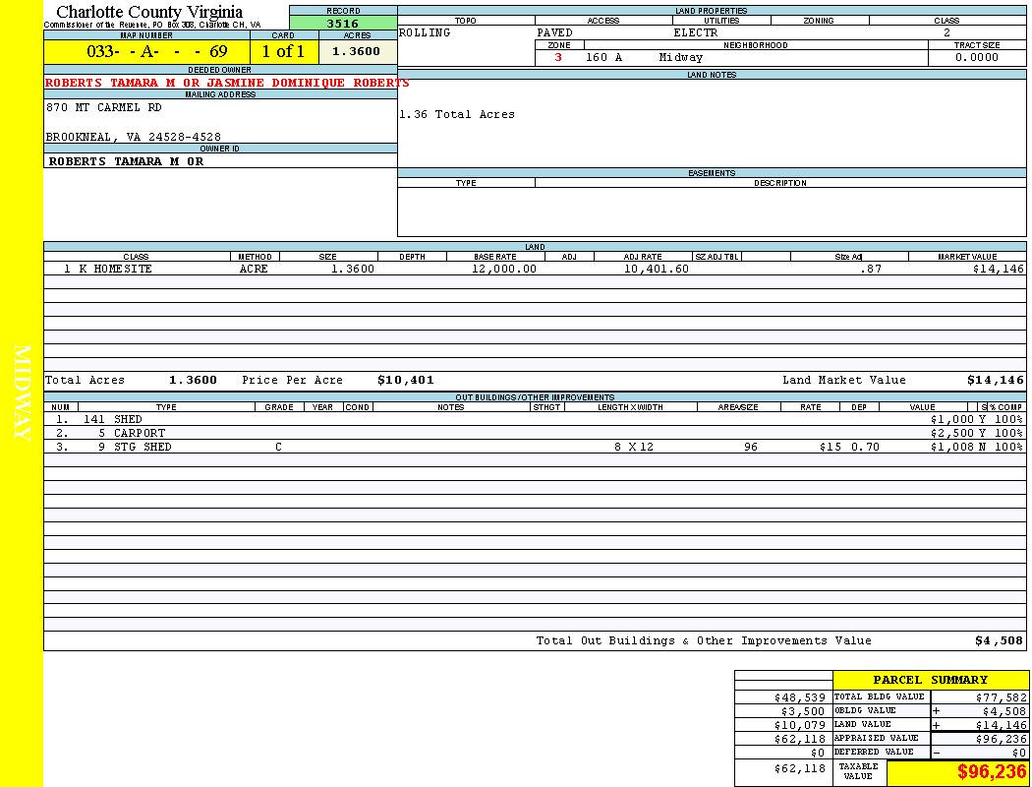Click the green record number 3516
1032x787 pixels.
click(343, 23)
